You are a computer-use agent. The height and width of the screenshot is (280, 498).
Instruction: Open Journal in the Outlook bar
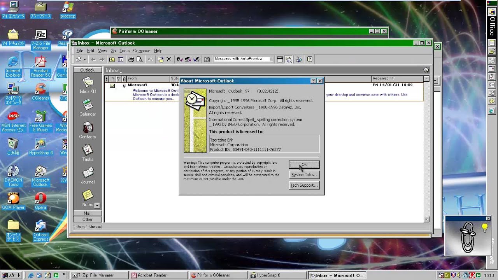88,175
